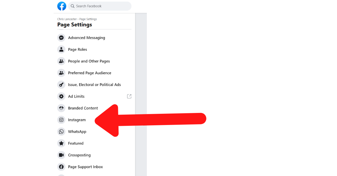Click the Page Settings breadcrumb link
Image resolution: width=337 pixels, height=176 pixels.
(x=88, y=19)
